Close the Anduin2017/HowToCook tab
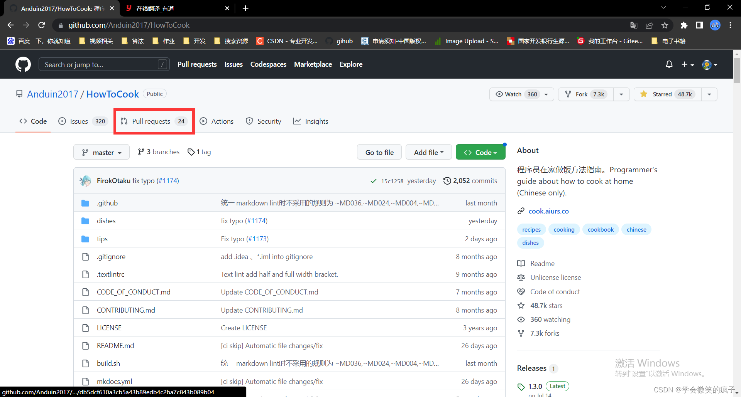 tap(112, 8)
